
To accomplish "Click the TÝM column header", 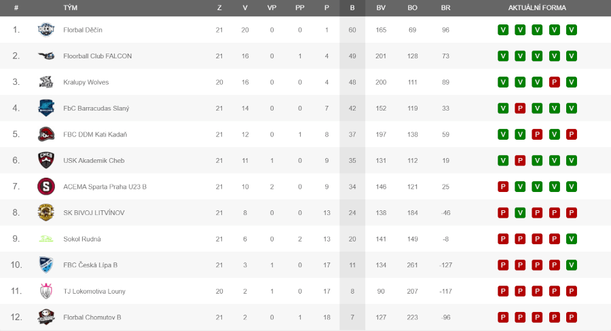I will pyautogui.click(x=70, y=7).
